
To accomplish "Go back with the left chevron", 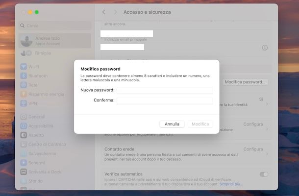I will coord(104,12).
